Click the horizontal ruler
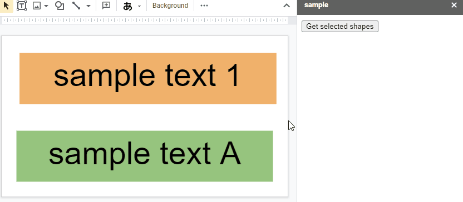 click(x=144, y=21)
